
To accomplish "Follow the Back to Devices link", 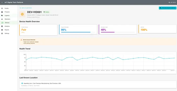I will [26, 8].
